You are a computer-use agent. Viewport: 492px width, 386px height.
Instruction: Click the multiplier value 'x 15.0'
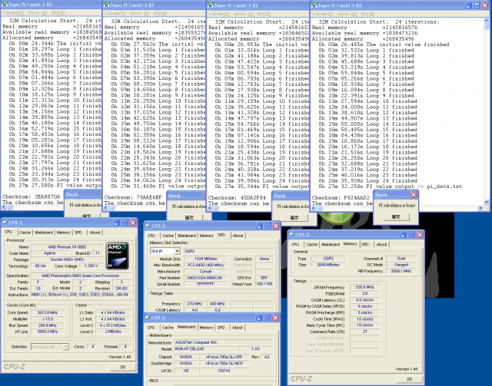point(48,319)
